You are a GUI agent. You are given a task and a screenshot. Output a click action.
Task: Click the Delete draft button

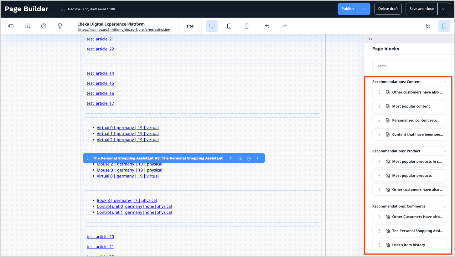tap(388, 9)
